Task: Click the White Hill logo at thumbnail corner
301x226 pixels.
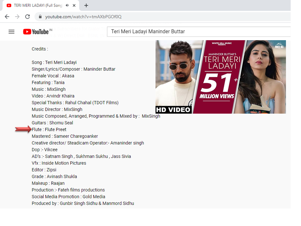Action: (279, 45)
